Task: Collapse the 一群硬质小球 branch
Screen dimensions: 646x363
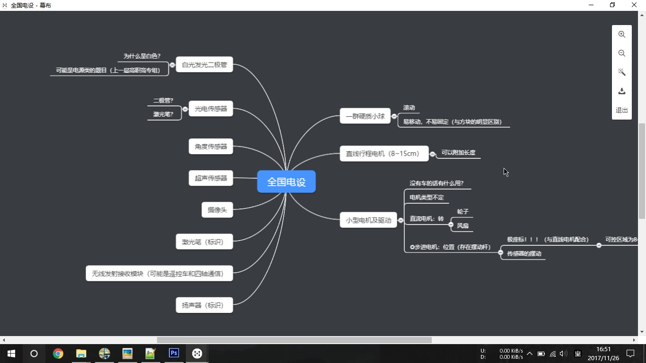Action: pyautogui.click(x=394, y=116)
